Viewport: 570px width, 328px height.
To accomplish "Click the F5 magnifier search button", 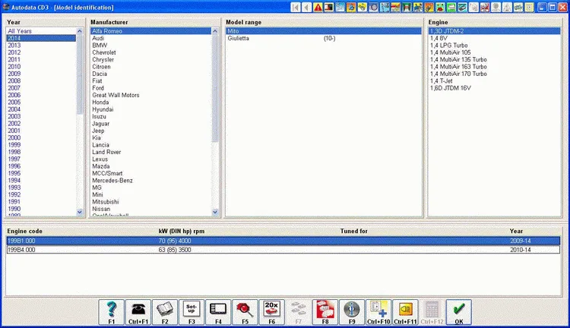I will pos(245,312).
